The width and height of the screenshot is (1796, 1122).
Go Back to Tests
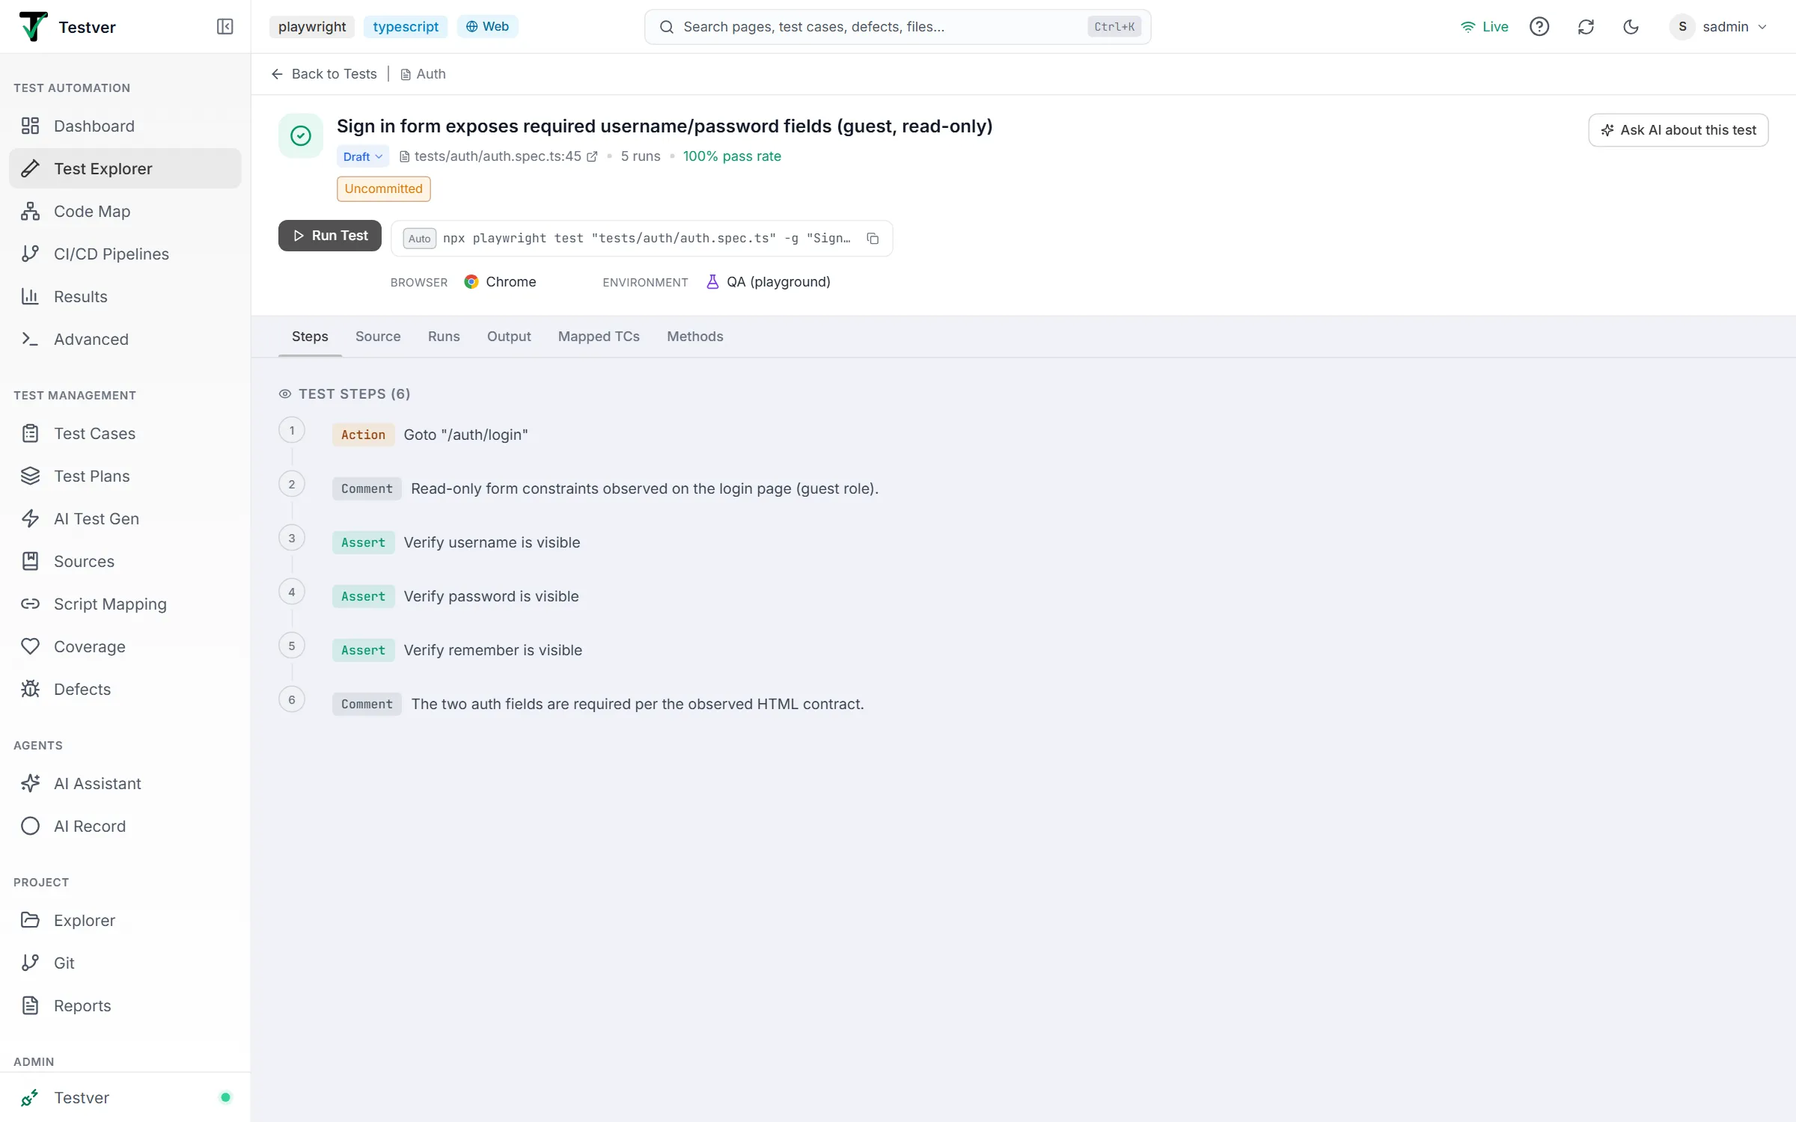[x=324, y=73]
